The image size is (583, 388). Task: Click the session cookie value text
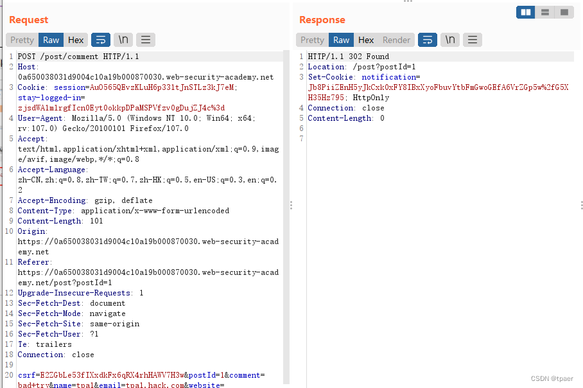[x=162, y=87]
